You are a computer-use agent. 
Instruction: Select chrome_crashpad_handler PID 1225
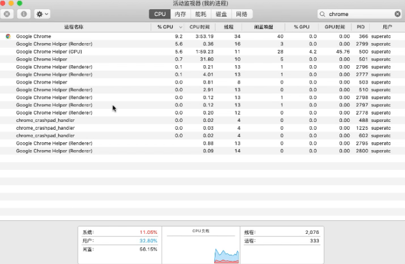(x=203, y=128)
